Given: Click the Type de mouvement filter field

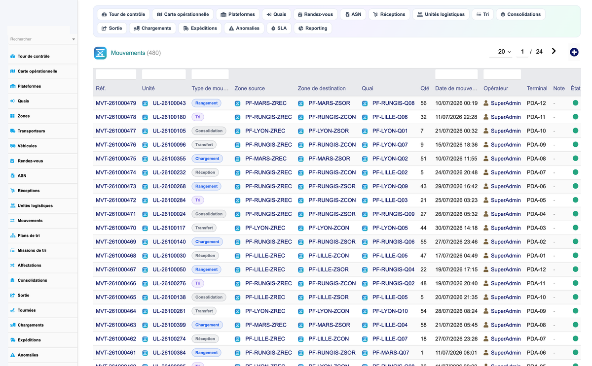Looking at the screenshot, I should (x=210, y=74).
